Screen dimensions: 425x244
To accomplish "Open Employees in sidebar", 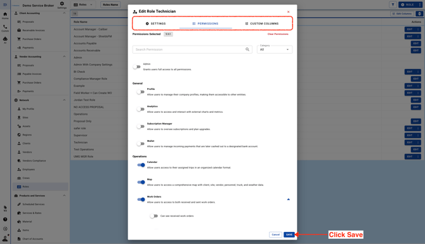I will [29, 169].
